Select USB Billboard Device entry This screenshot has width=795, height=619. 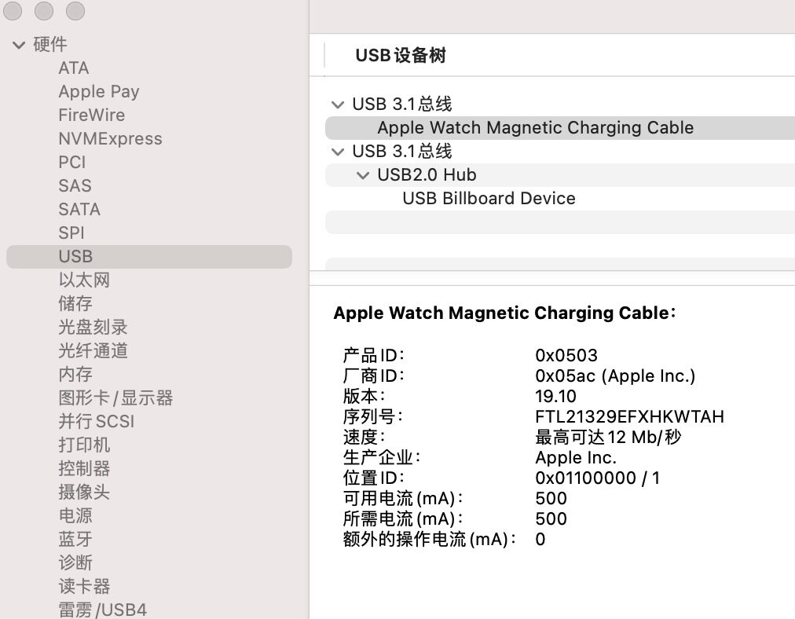tap(489, 199)
